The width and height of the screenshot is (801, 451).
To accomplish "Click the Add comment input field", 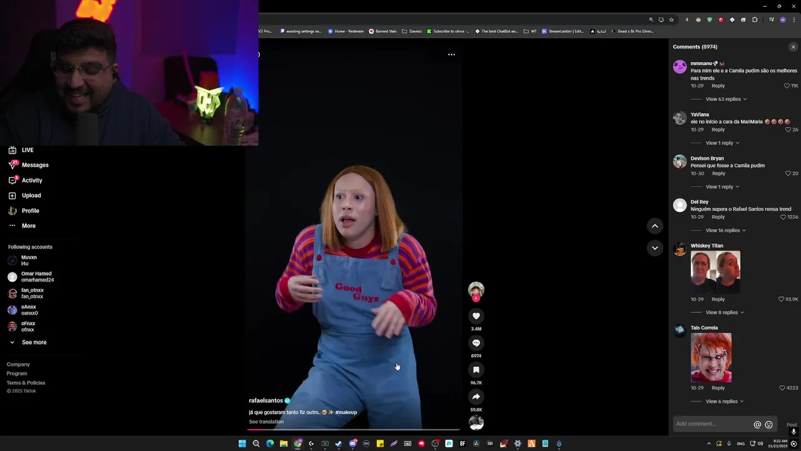I will 713,424.
